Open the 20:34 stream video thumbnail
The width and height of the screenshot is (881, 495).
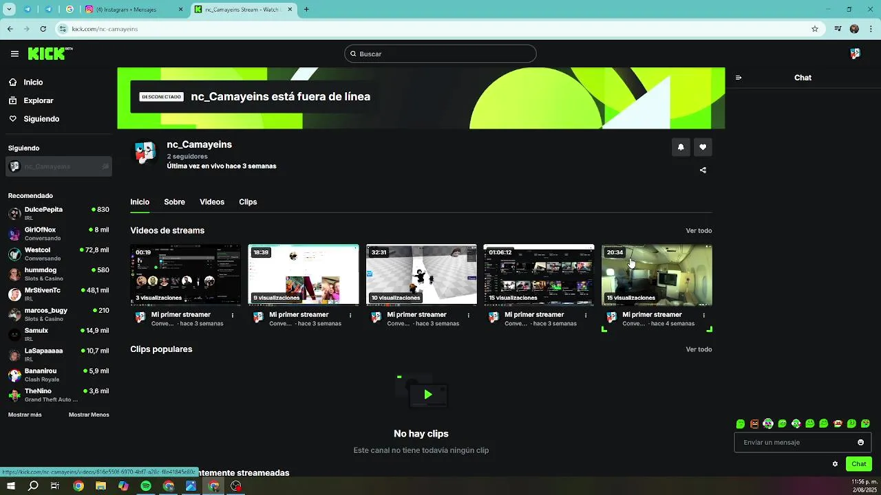[x=657, y=274]
